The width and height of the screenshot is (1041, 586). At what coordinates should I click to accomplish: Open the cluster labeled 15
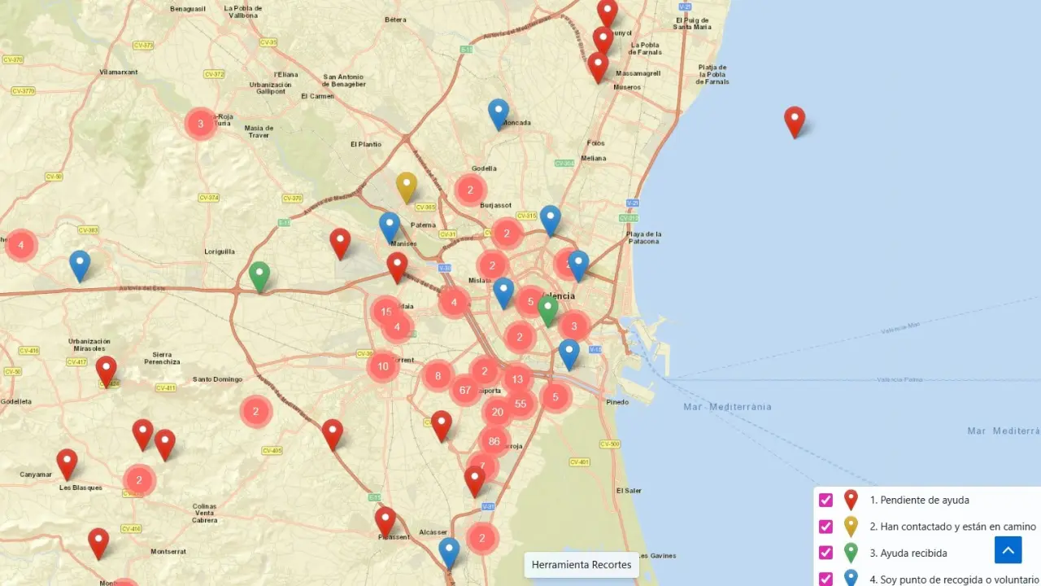pos(386,312)
